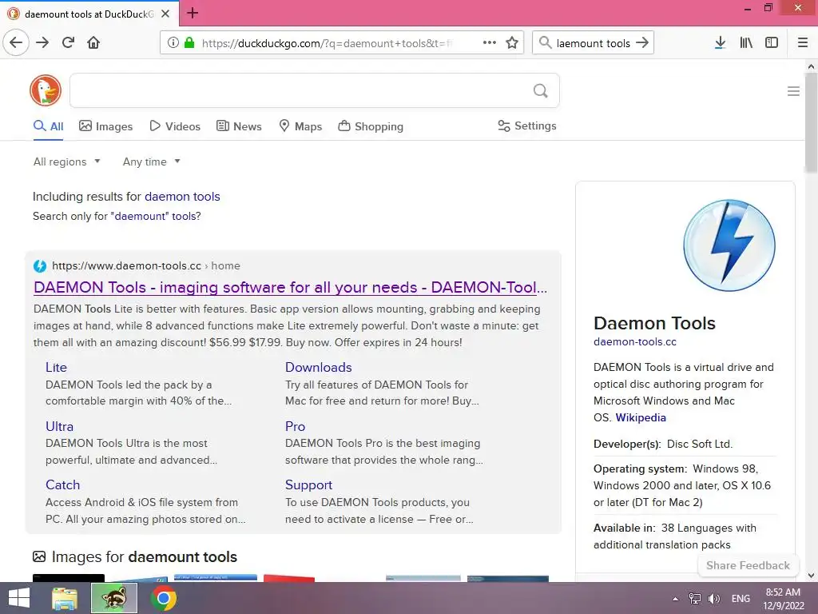Submit the Firefox search bar with the arrow
The height and width of the screenshot is (614, 818).
[642, 43]
